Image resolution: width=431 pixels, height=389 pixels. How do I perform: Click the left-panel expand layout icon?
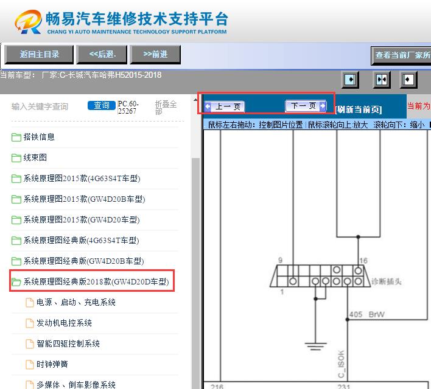coord(350,80)
